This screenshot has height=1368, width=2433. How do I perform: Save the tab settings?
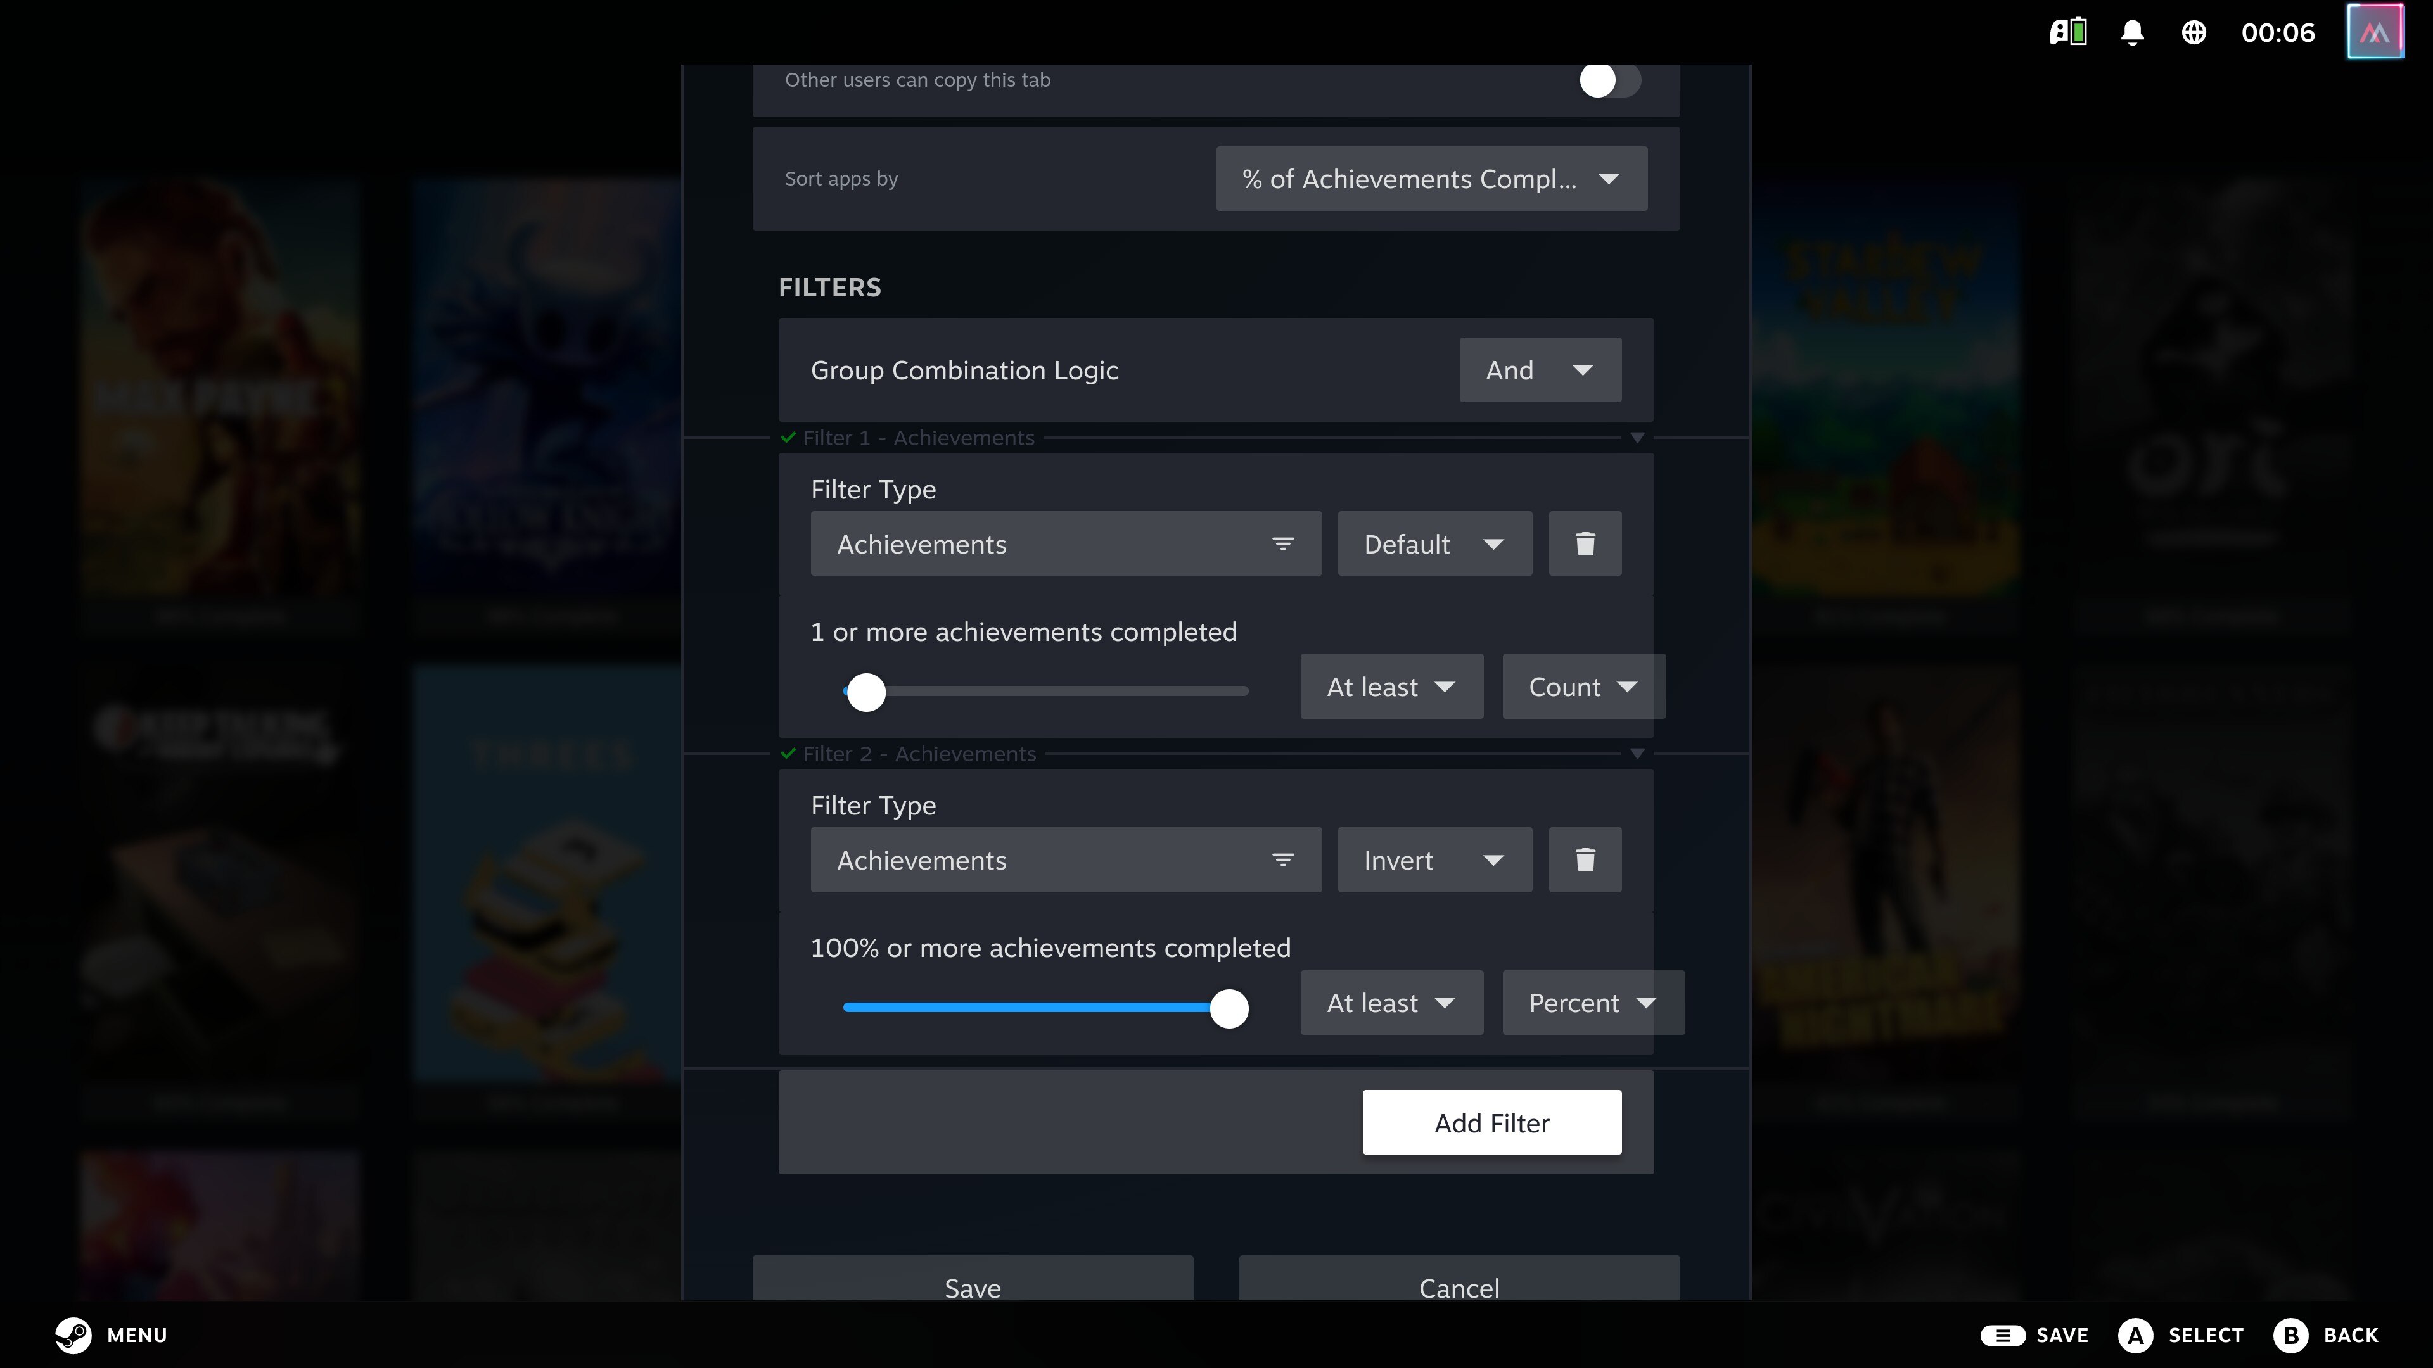point(972,1278)
